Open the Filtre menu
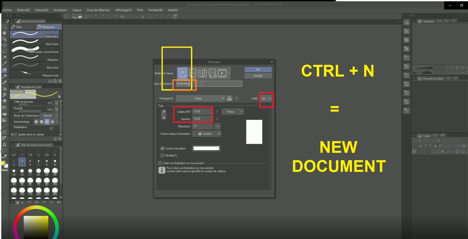Image resolution: width=468 pixels, height=239 pixels. (x=140, y=10)
